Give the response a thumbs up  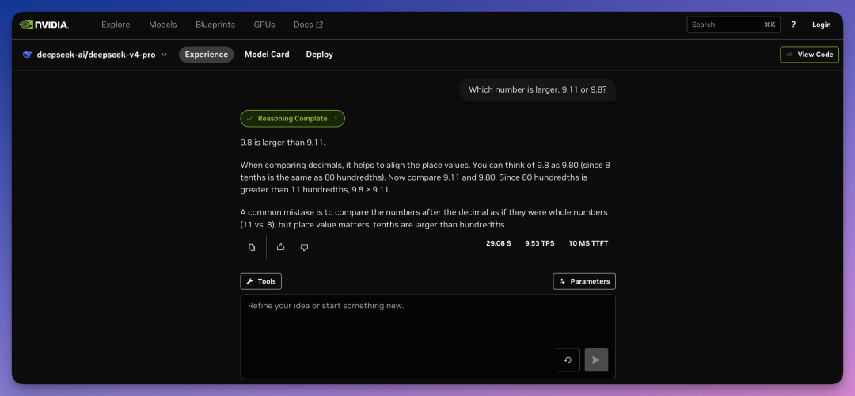pyautogui.click(x=281, y=247)
